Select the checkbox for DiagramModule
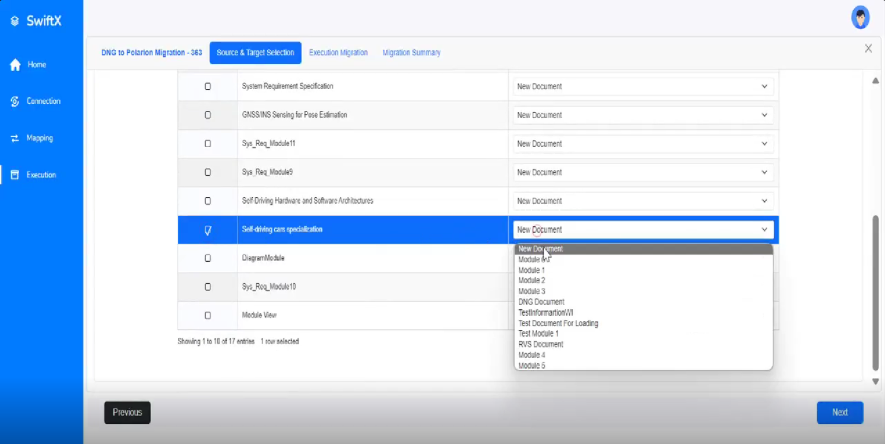Viewport: 885px width, 444px height. click(x=207, y=258)
